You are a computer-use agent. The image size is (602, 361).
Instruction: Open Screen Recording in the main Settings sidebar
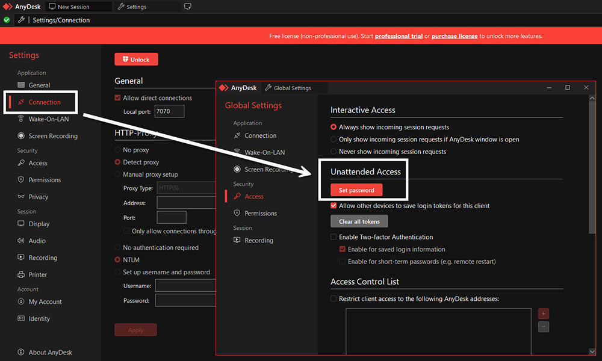pyautogui.click(x=52, y=136)
